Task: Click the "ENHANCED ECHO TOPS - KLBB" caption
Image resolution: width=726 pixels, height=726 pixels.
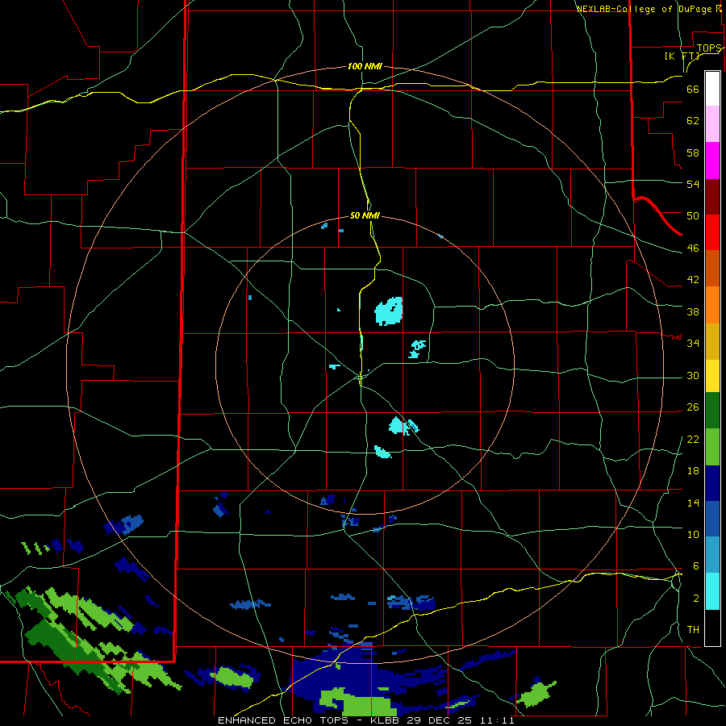Action: pos(308,720)
